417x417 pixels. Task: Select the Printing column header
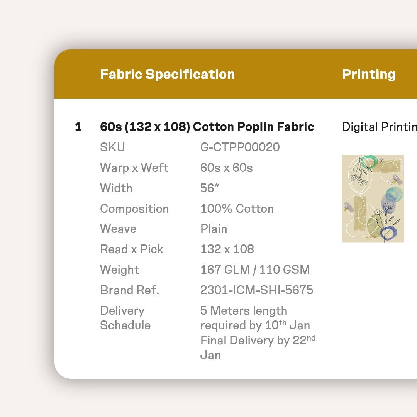click(368, 74)
